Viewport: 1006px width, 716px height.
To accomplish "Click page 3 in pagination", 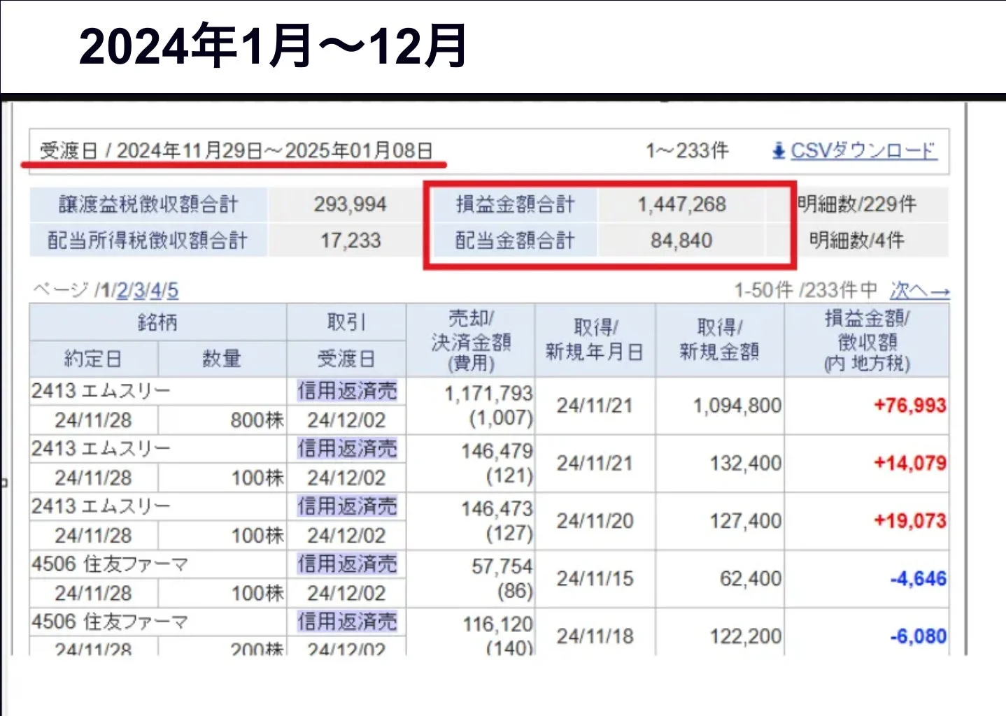I will (139, 292).
